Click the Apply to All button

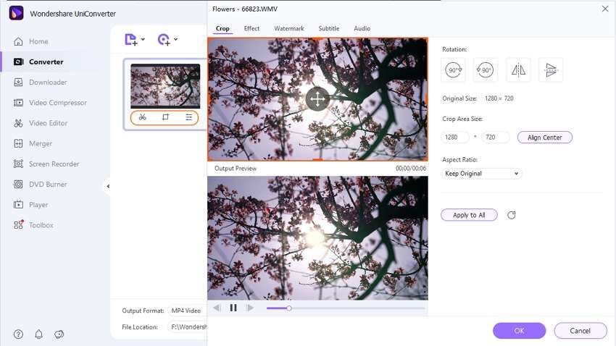click(x=469, y=215)
